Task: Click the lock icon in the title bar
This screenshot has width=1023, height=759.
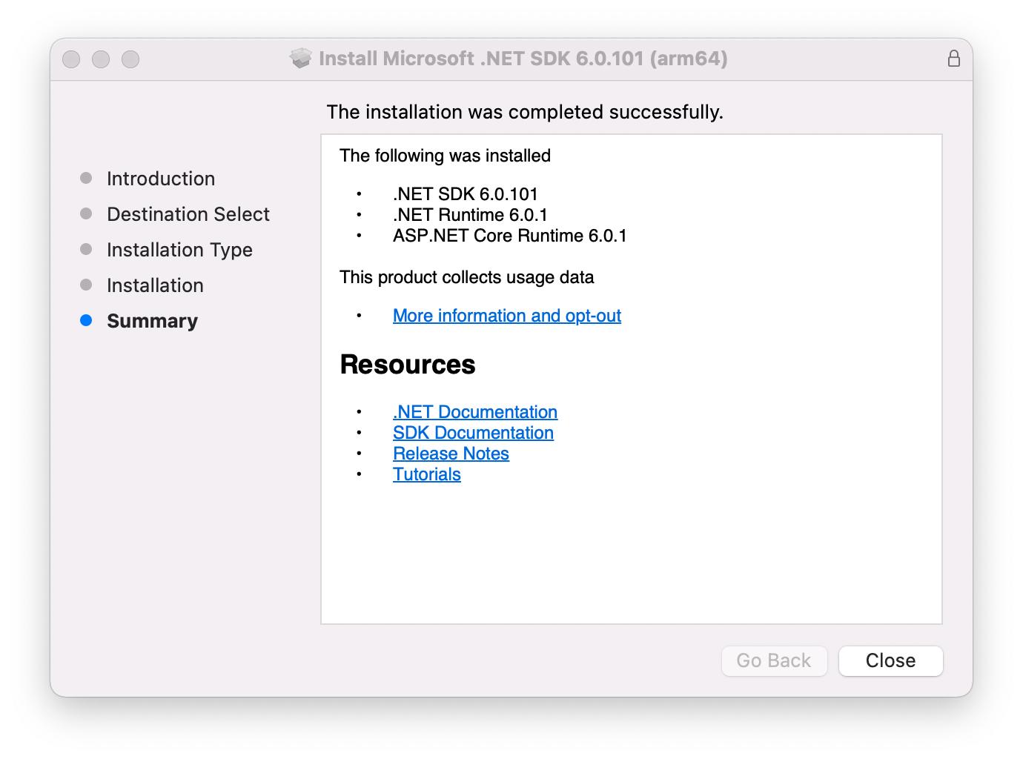Action: click(954, 57)
